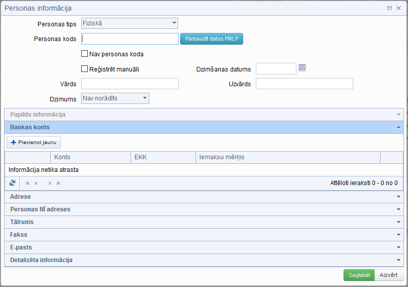Open the Personas tips dropdown

click(x=129, y=23)
